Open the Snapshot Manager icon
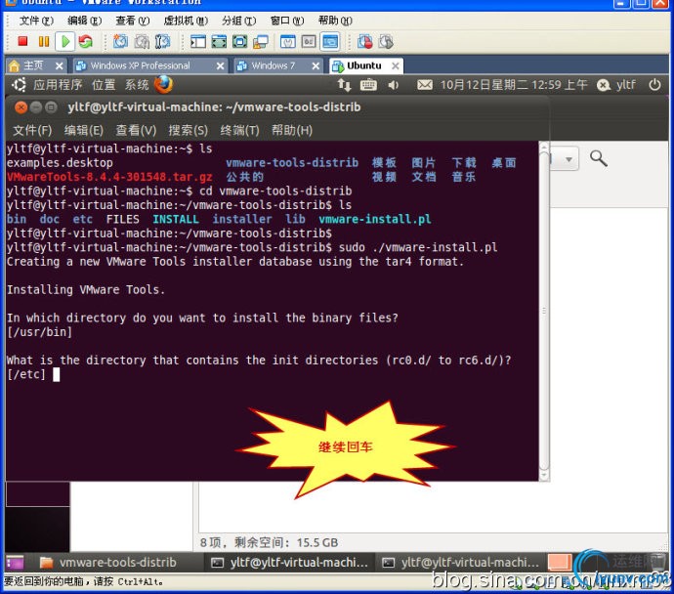674x594 pixels. (x=162, y=42)
